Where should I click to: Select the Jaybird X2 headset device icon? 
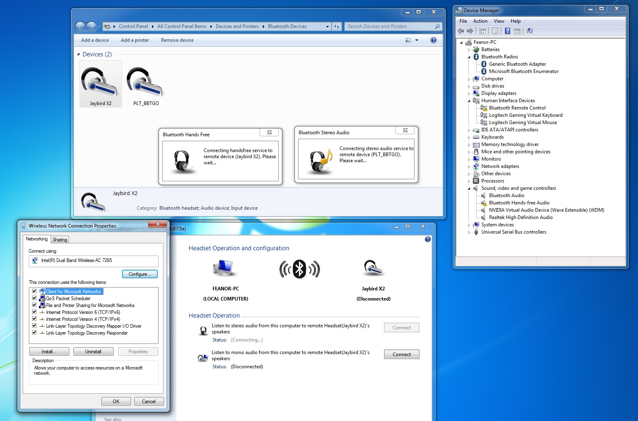(101, 84)
